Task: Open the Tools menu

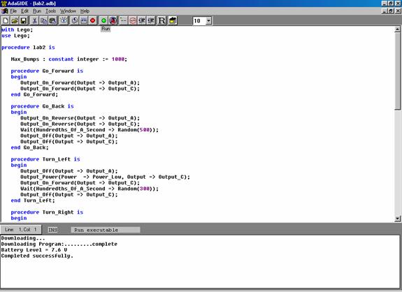Action: pyautogui.click(x=51, y=11)
